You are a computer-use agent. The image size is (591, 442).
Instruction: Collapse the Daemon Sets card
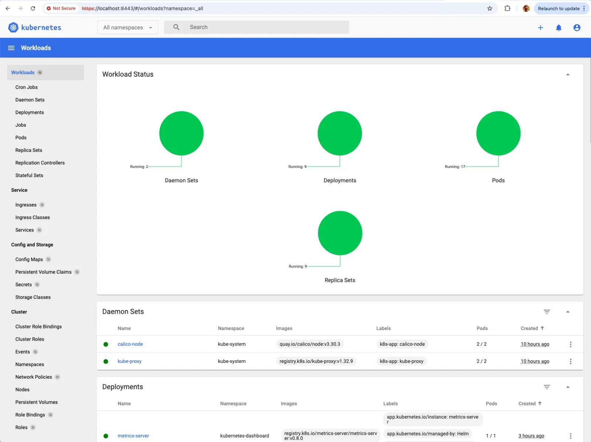[568, 312]
